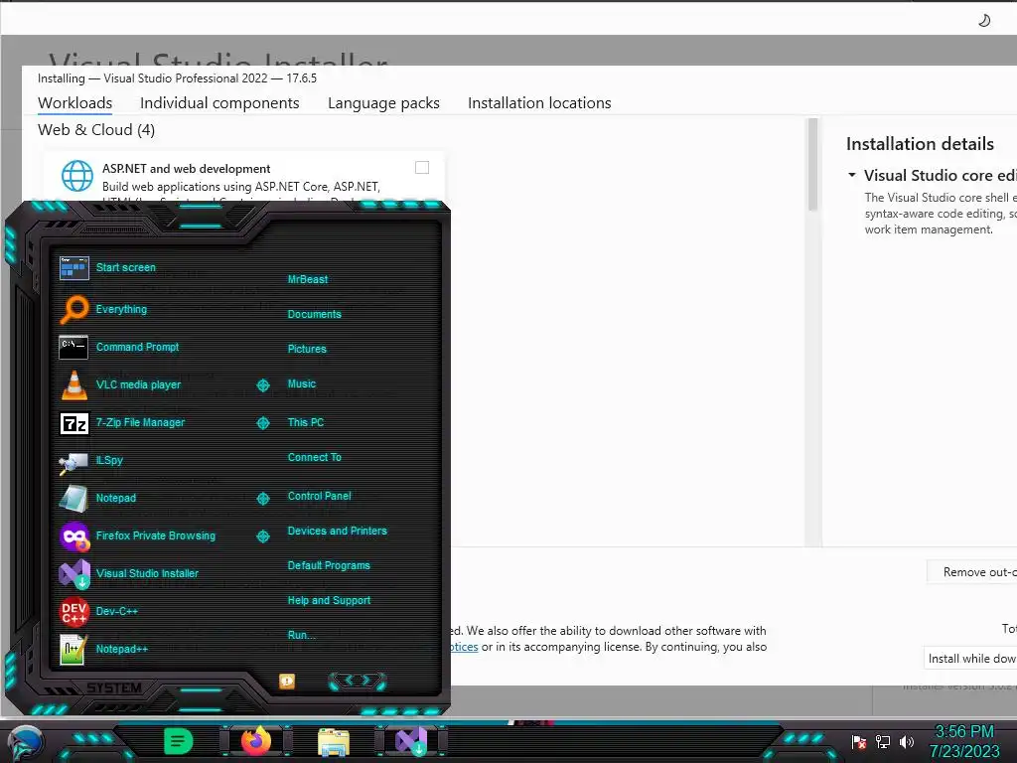
Task: Launch Firefox Private Browsing
Action: click(137, 535)
